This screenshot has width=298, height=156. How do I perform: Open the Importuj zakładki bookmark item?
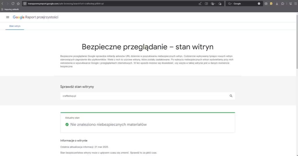pos(10,9)
